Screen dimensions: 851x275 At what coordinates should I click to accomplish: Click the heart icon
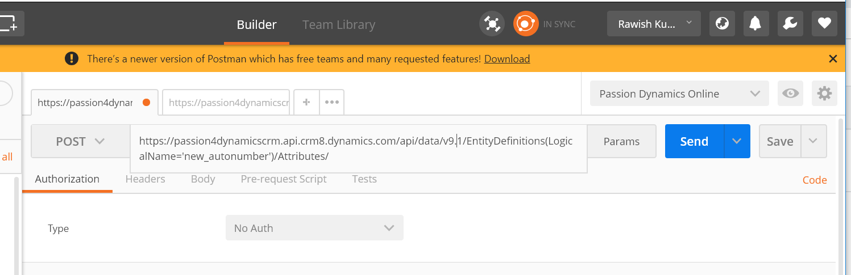pyautogui.click(x=824, y=24)
